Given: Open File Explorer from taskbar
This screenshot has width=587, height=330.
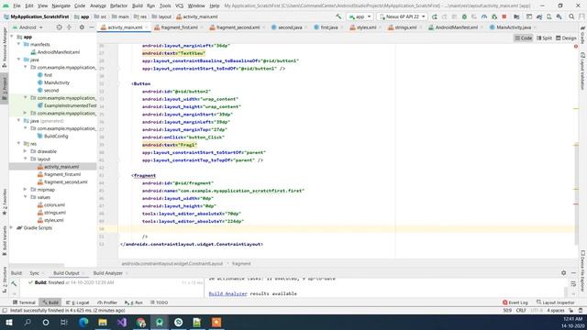Looking at the screenshot, I should [103, 322].
